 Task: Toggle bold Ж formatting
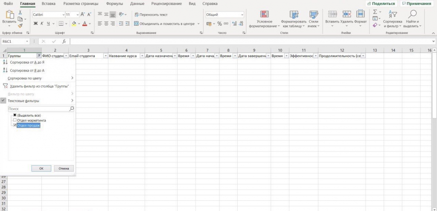click(35, 24)
